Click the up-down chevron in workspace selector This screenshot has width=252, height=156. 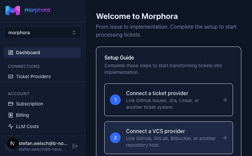point(74,33)
